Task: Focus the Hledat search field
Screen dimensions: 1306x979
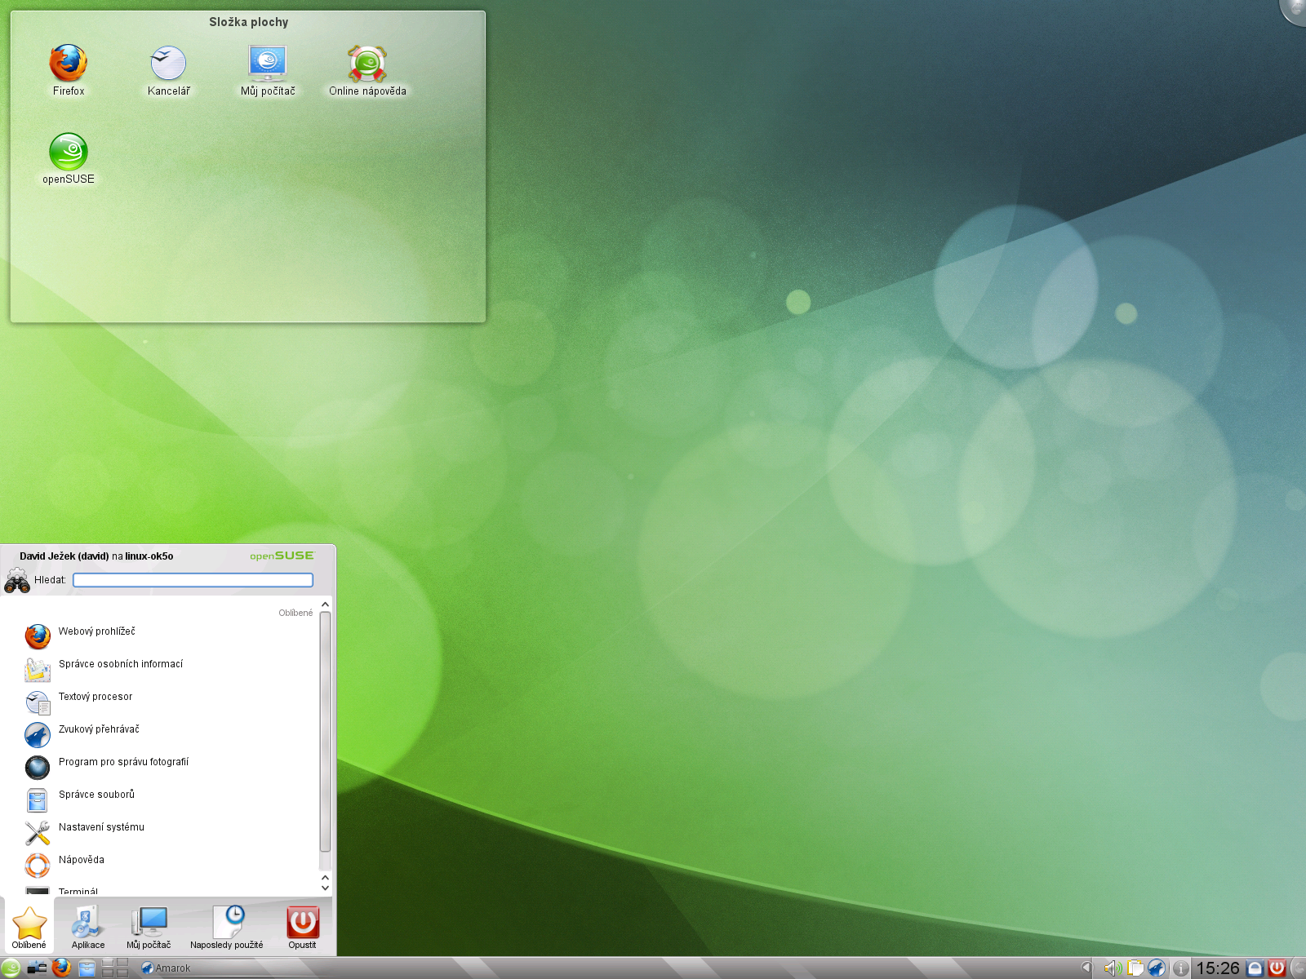Action: tap(193, 580)
